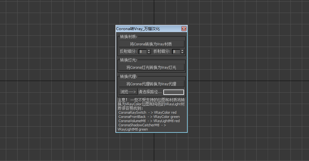Image resolution: width=309 pixels, height=161 pixels.
Task: Focus the 折射细分 value field
Action: point(176,52)
